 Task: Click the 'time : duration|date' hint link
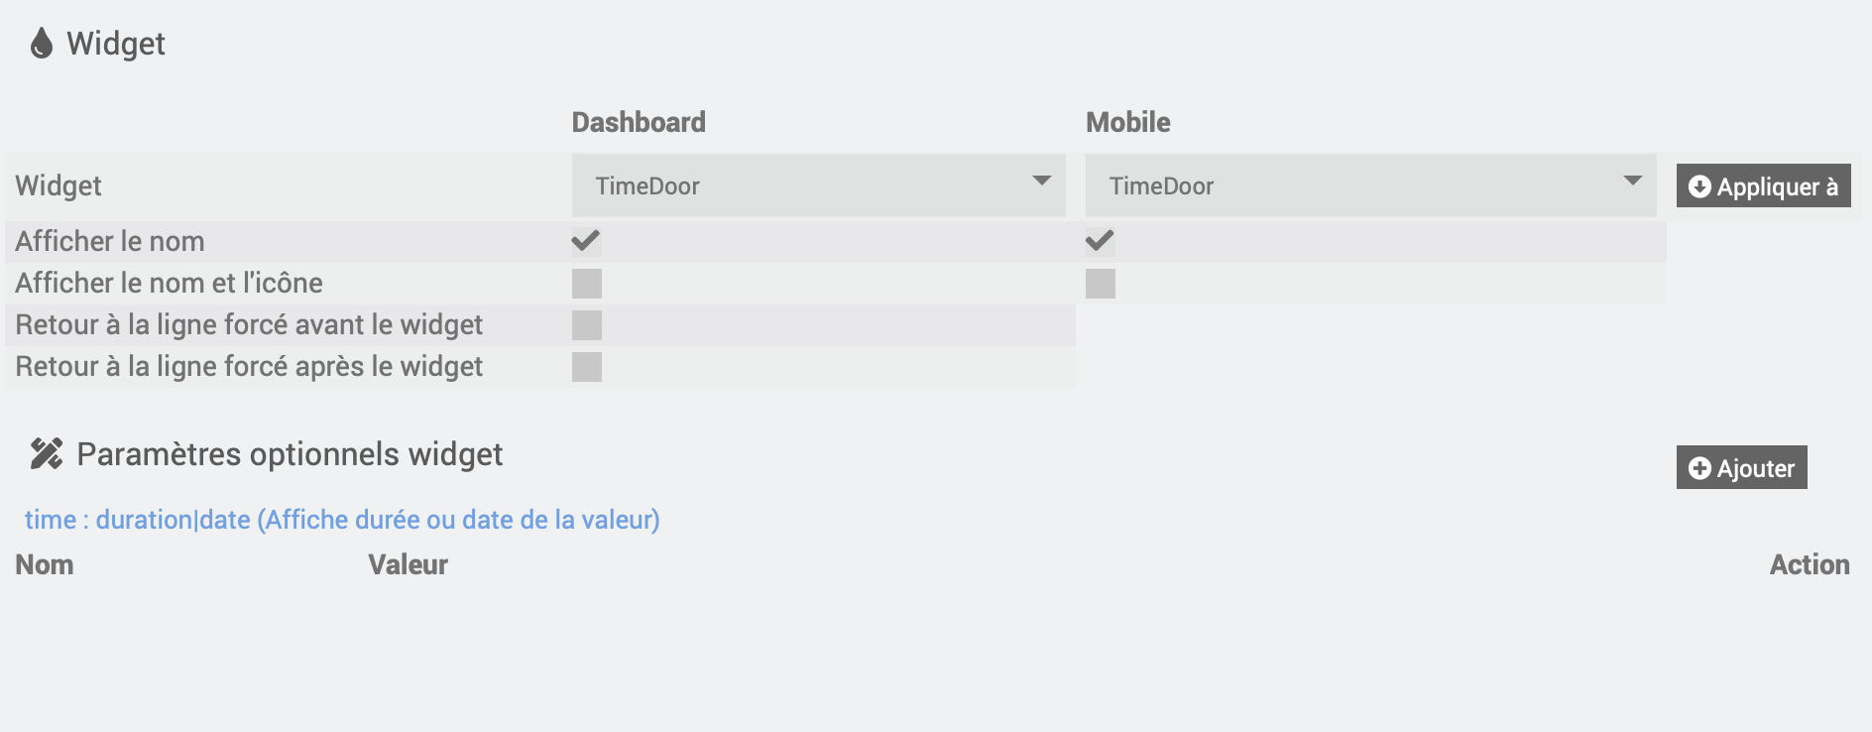tap(342, 520)
